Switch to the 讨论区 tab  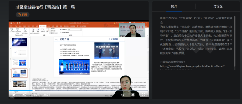[218, 6]
